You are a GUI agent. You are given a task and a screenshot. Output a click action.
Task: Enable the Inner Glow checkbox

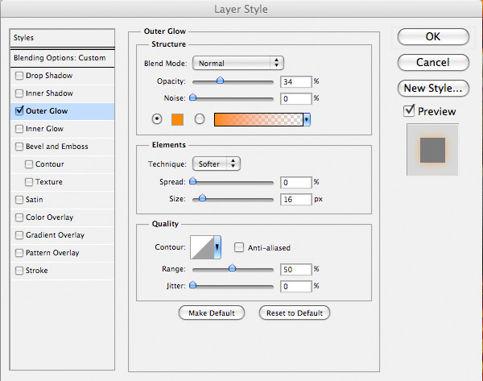pos(19,129)
